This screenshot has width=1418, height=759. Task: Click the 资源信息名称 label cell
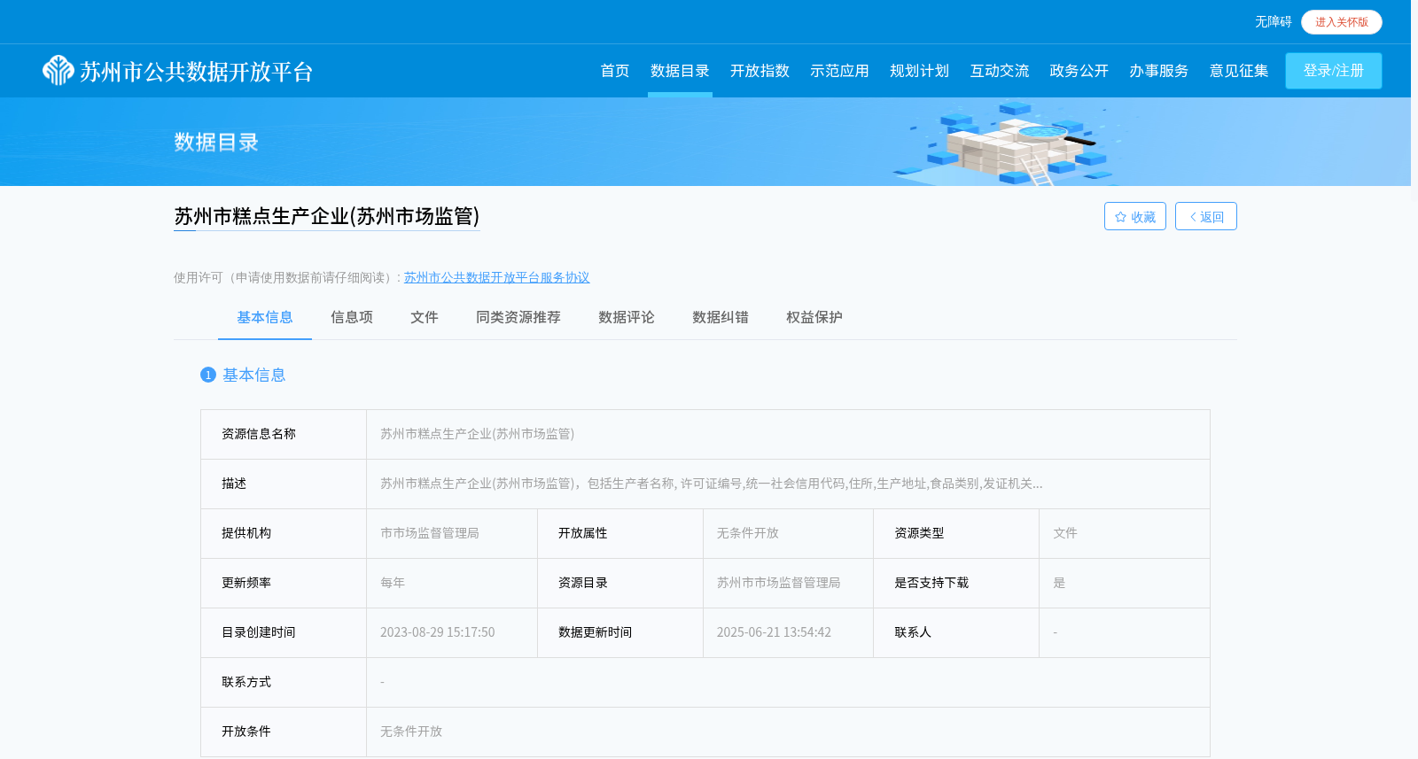pyautogui.click(x=284, y=434)
